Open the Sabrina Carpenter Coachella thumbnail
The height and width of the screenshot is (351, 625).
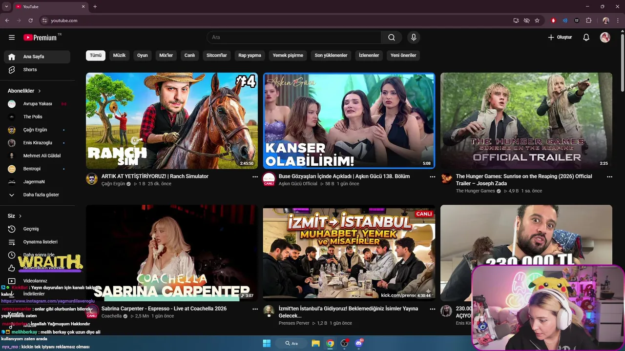point(172,253)
